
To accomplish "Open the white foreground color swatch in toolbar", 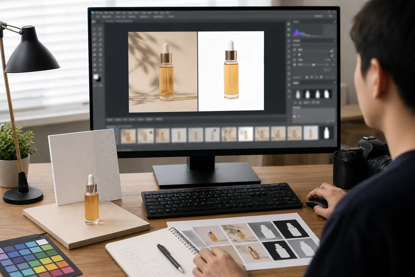I will [x=96, y=77].
